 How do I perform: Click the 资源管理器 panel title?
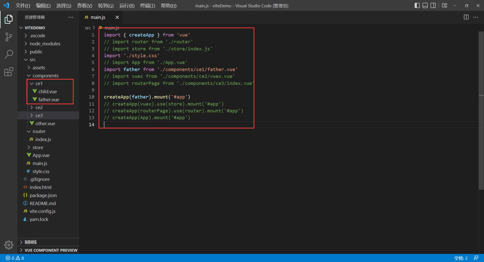(x=35, y=17)
